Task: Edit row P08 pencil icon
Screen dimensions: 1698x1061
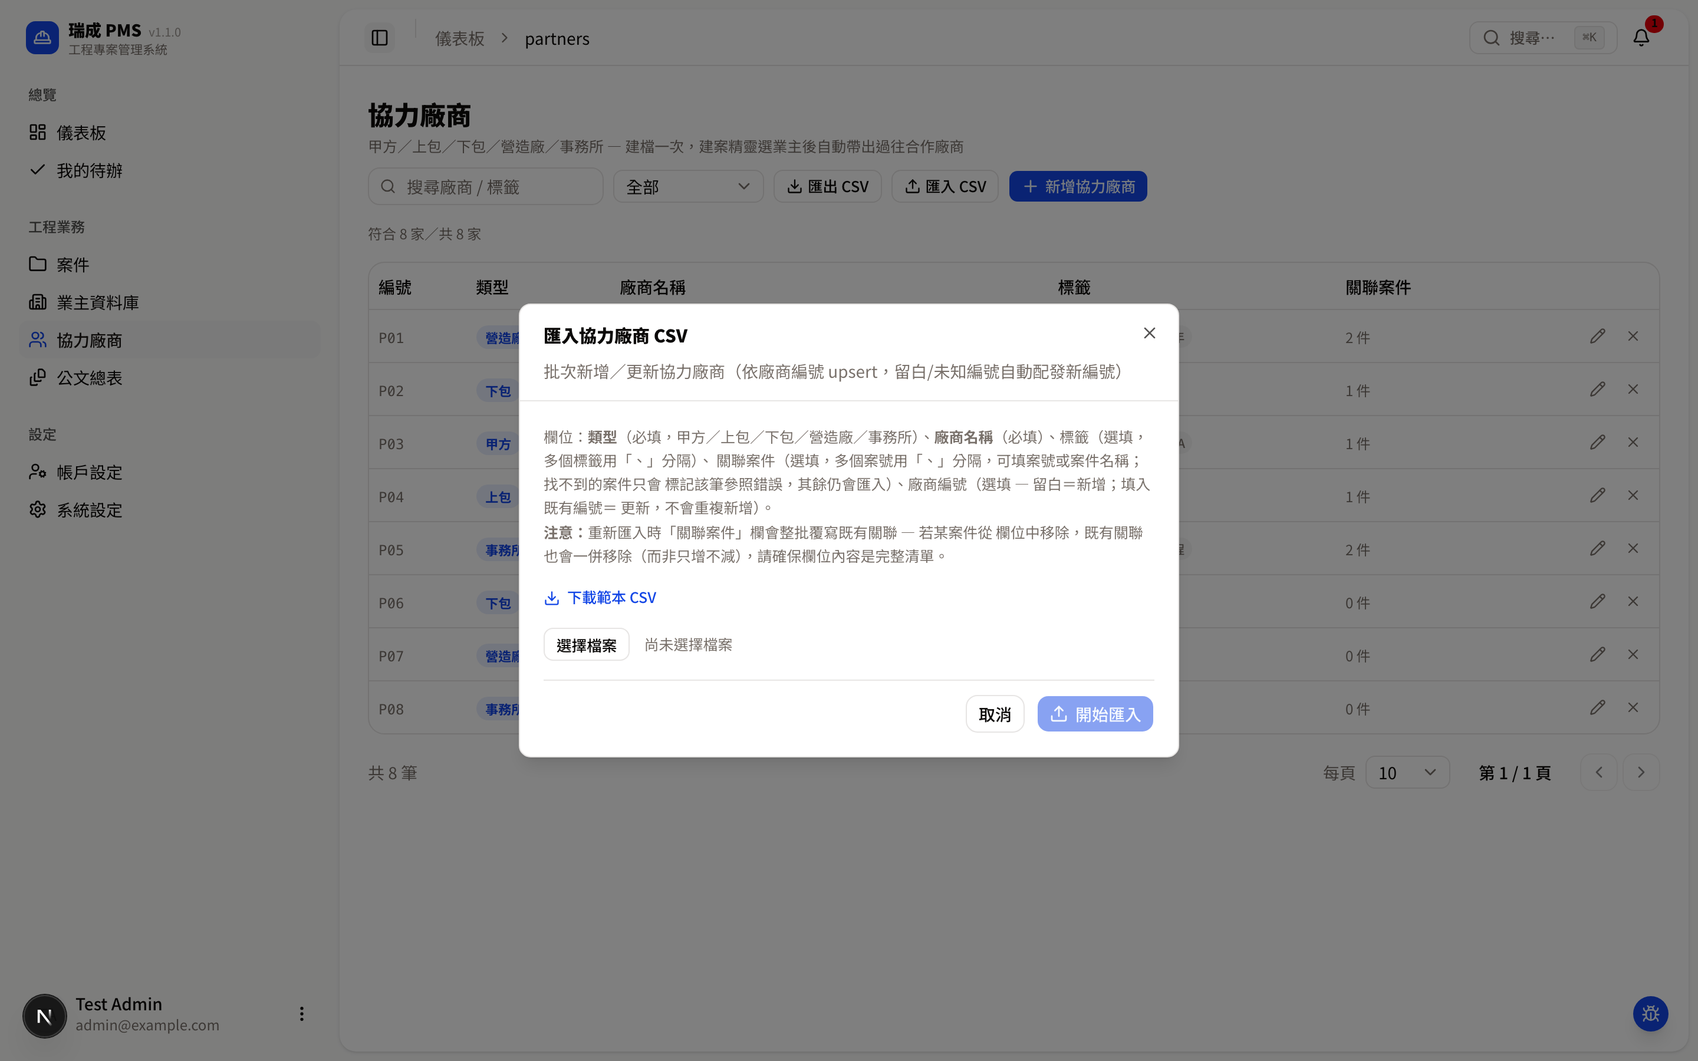Action: click(1598, 708)
